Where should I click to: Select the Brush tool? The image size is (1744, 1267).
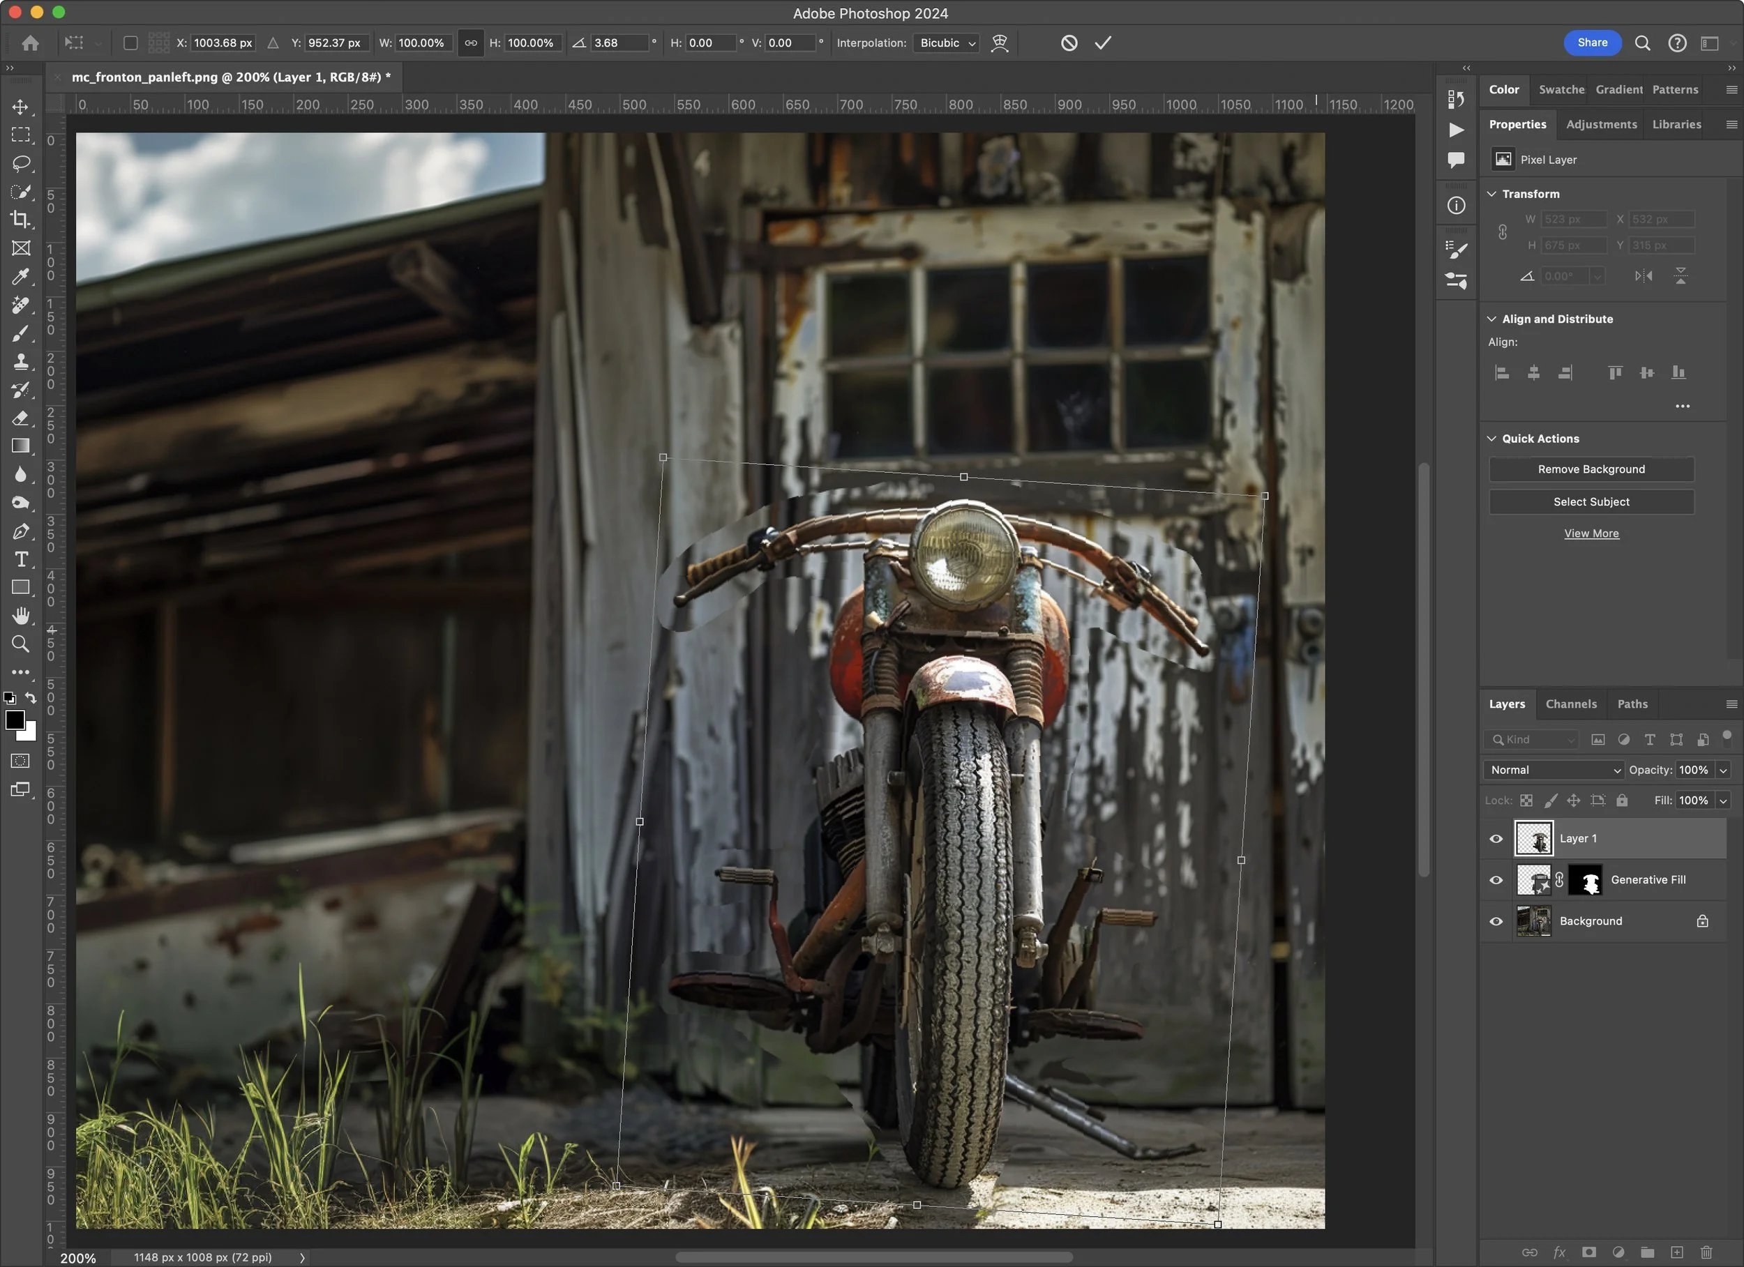[x=21, y=334]
